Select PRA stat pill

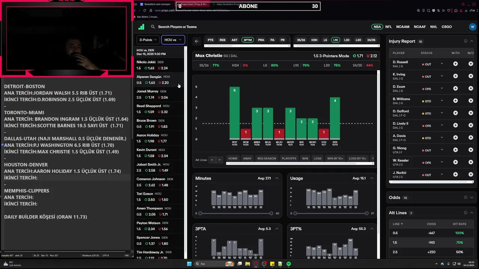(261, 40)
